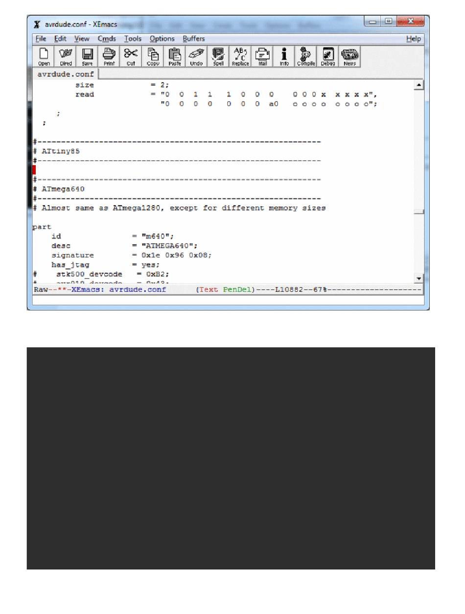Open the View menu

(x=82, y=39)
